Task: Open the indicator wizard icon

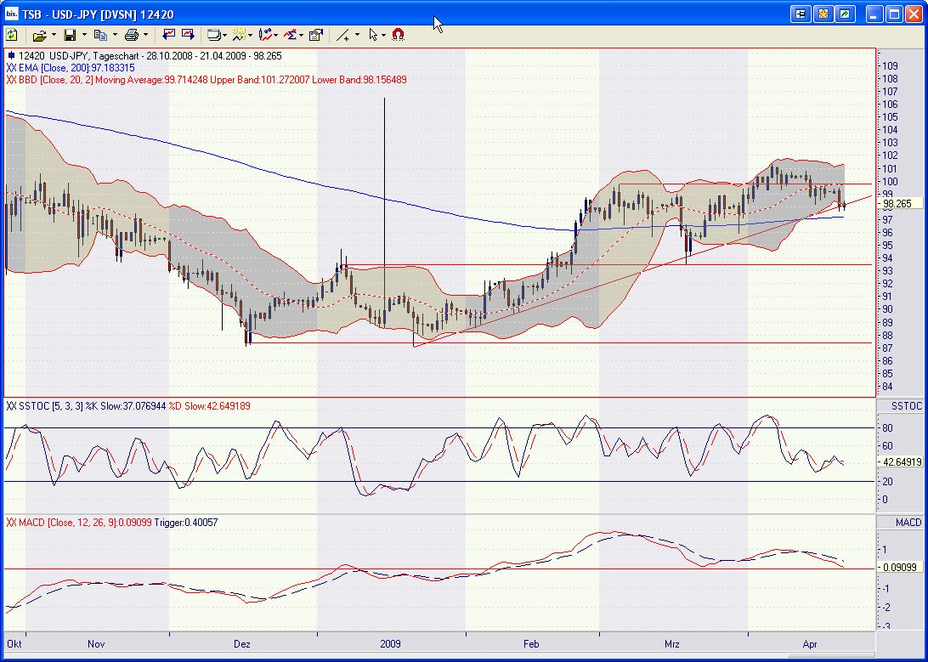Action: (240, 35)
